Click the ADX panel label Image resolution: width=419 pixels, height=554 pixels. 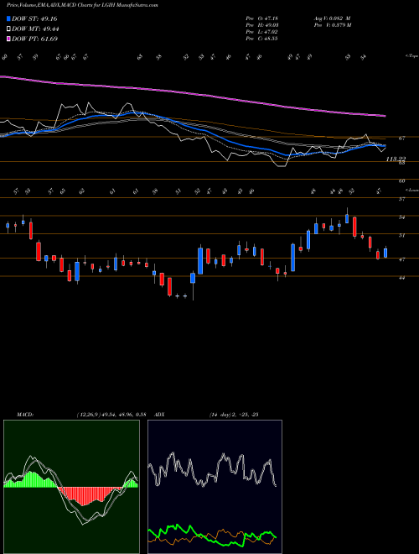click(x=159, y=415)
